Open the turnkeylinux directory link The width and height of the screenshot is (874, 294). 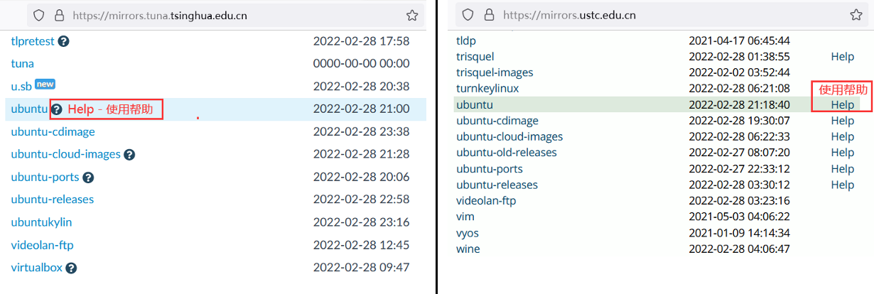pos(487,88)
